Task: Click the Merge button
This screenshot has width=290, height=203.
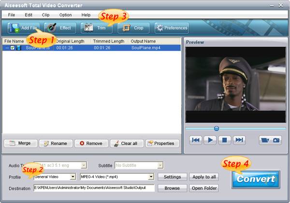Action: 20,143
